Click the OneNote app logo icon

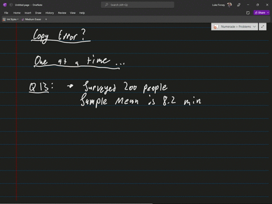[x=5, y=5]
